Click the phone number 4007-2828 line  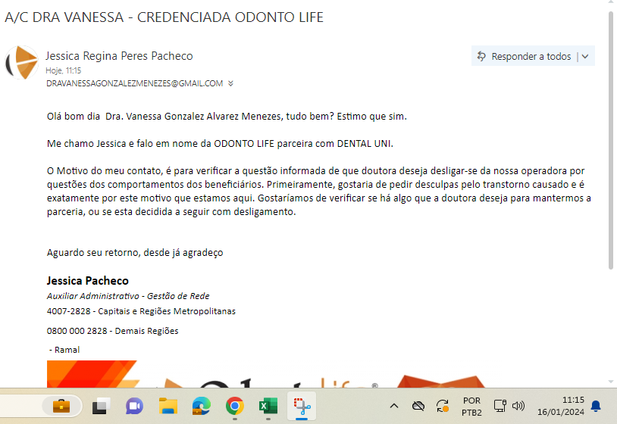tap(141, 311)
